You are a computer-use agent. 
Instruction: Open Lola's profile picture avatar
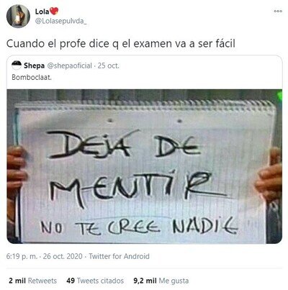point(18,17)
